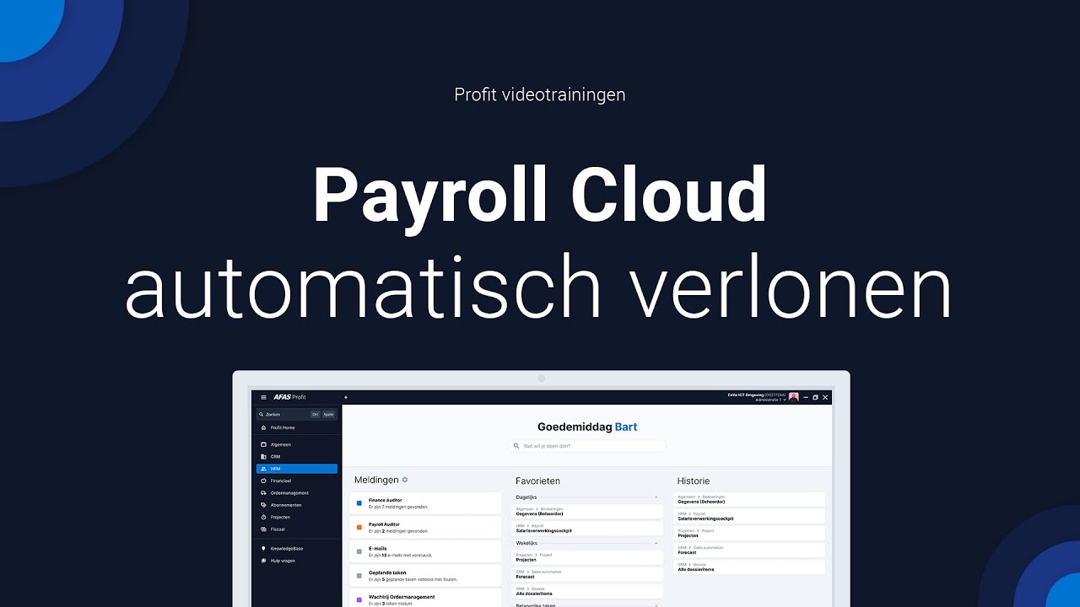Open Projecten in the Historie list
The image size is (1080, 607).
[750, 534]
